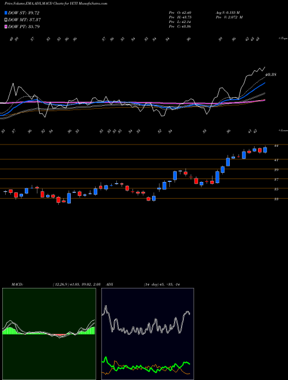
Task: Click the 39 price axis label
Action: pyautogui.click(x=276, y=170)
